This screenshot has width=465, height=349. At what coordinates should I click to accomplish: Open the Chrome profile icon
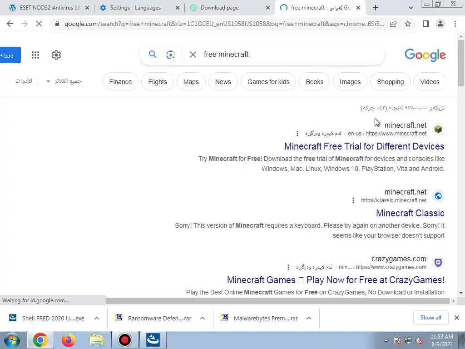click(440, 24)
